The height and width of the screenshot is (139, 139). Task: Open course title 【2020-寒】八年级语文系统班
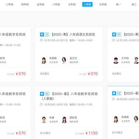pyautogui.click(x=73, y=34)
